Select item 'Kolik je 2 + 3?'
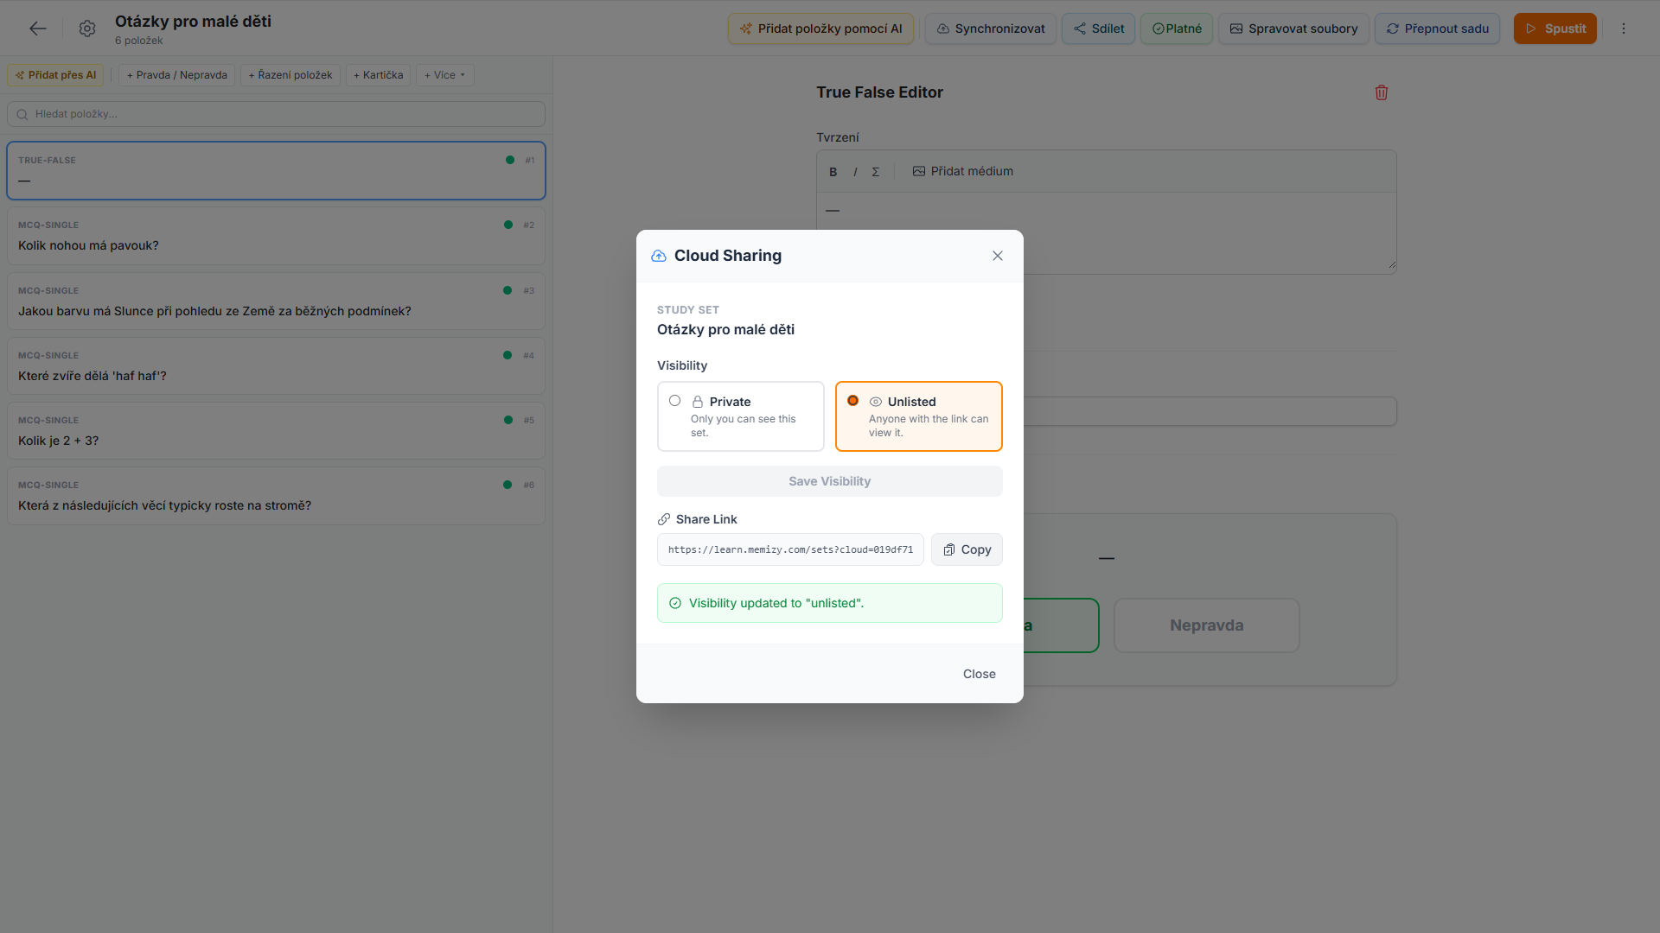Screen dimensions: 1660x933 coord(276,430)
